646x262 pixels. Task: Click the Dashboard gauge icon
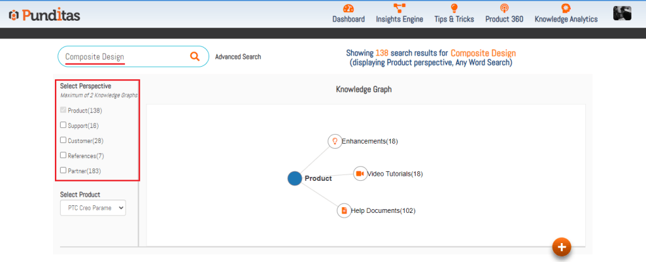coord(349,8)
